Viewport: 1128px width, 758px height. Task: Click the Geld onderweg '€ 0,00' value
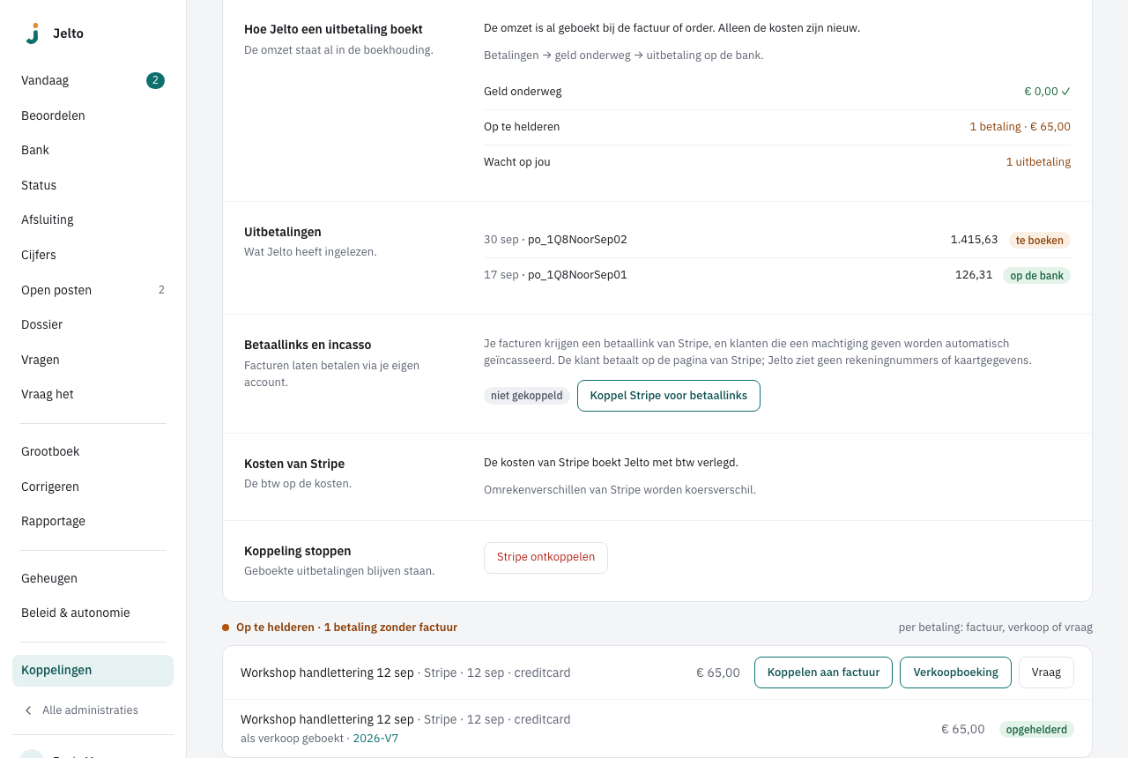[1047, 92]
